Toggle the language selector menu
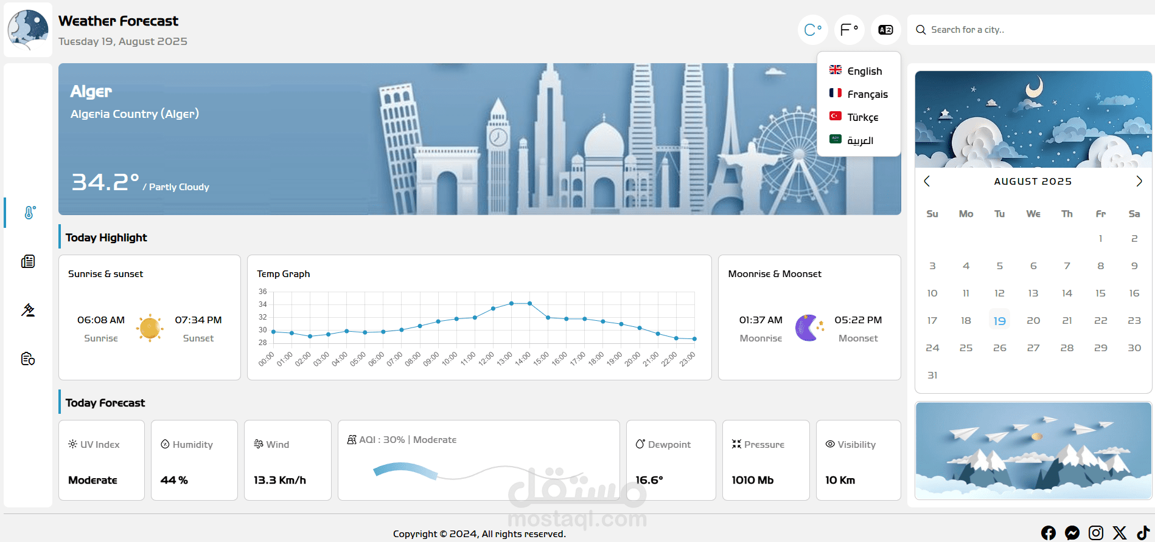Viewport: 1155px width, 542px height. click(885, 30)
